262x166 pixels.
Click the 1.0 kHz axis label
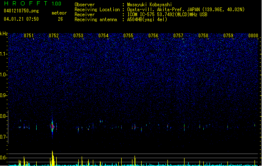pyautogui.click(x=3, y=75)
